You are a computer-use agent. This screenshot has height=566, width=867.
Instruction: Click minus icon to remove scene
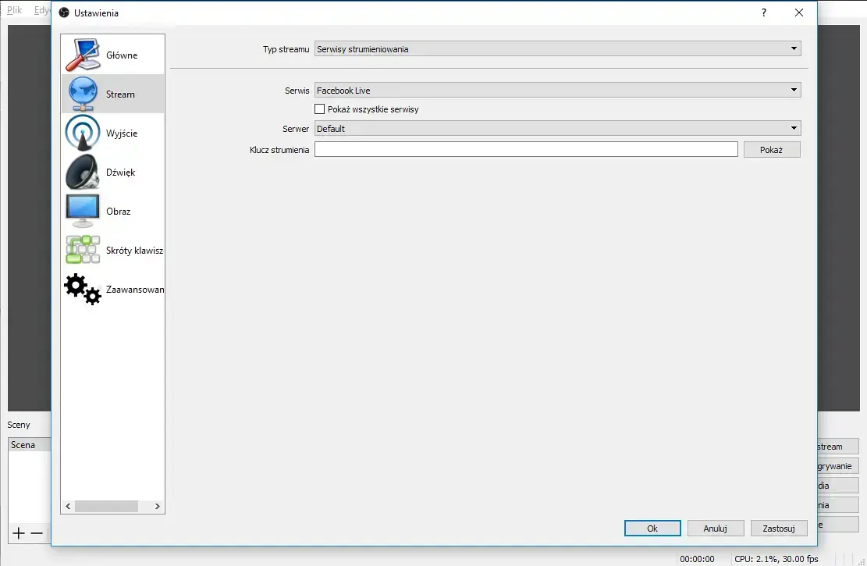click(37, 534)
